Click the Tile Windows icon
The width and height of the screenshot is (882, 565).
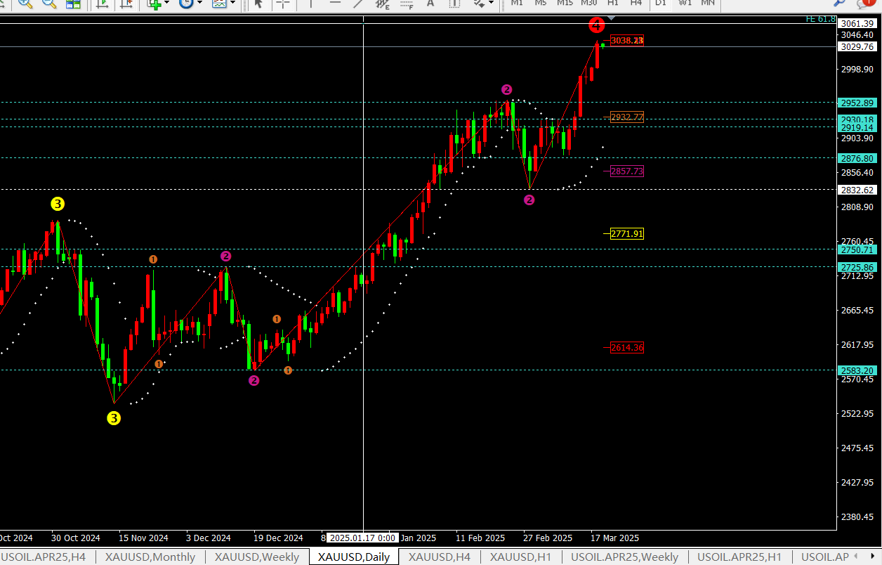coord(73,4)
